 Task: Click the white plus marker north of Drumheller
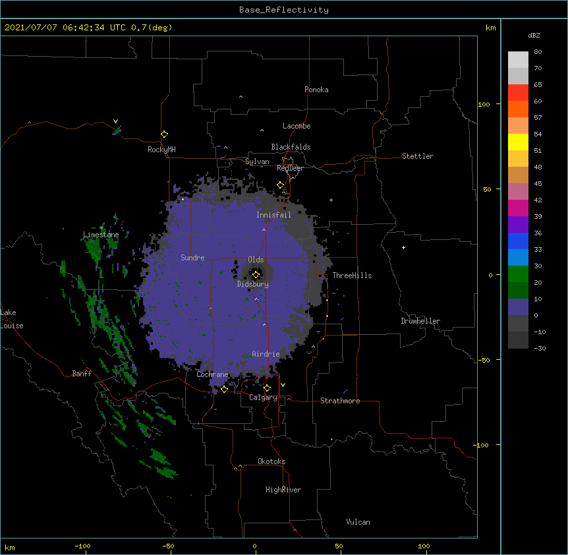403,247
